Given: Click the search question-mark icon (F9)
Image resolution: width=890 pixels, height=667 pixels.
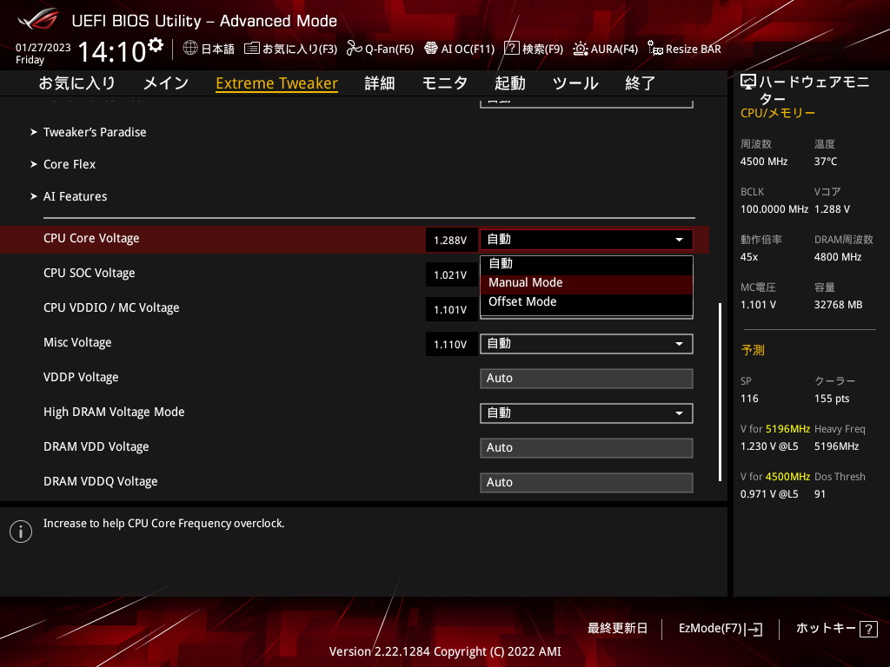Looking at the screenshot, I should coord(511,49).
